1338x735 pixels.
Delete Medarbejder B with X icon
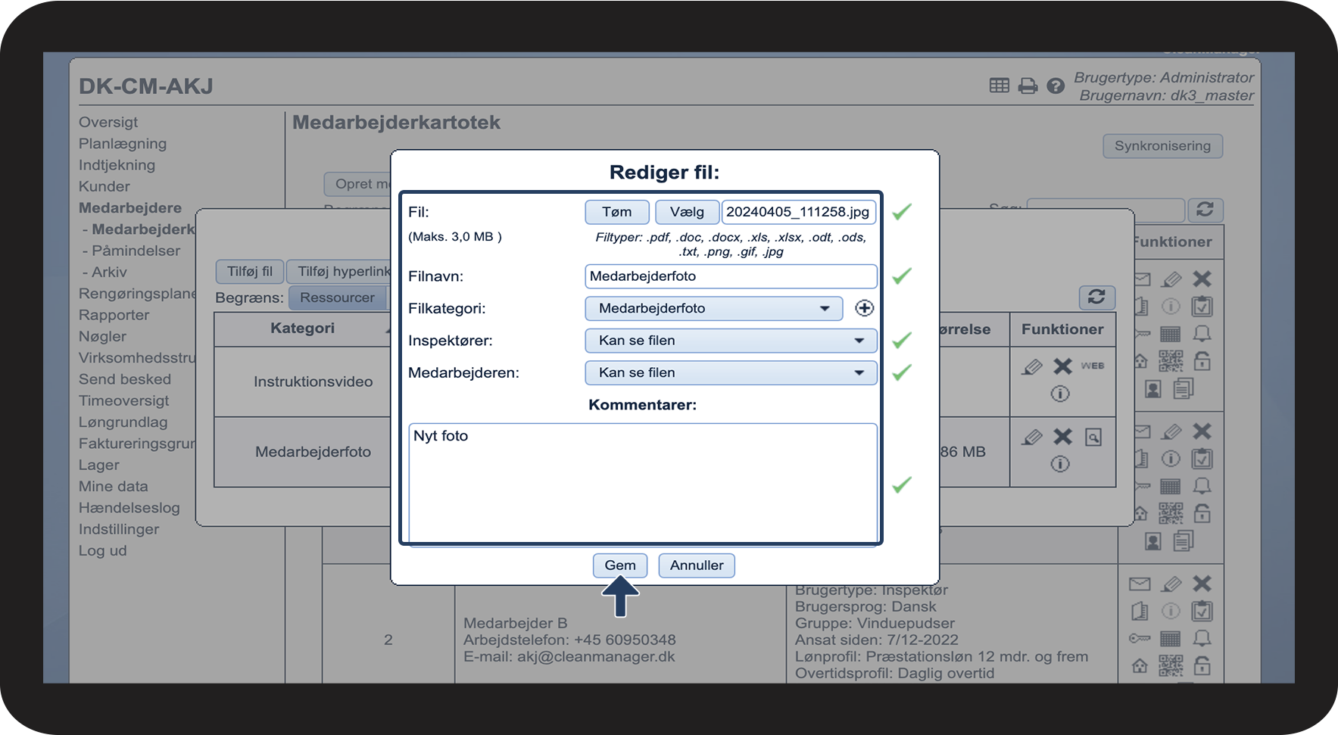1202,584
